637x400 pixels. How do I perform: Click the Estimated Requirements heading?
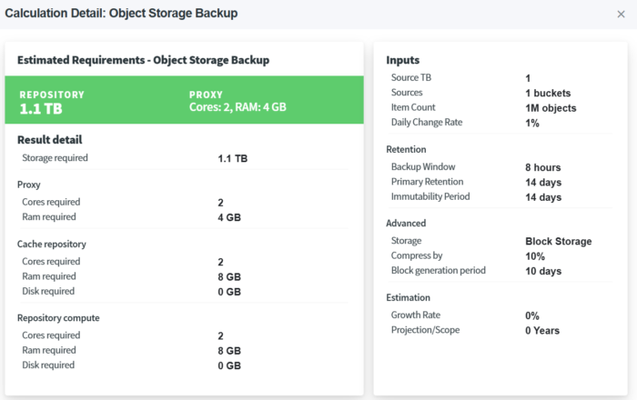pyautogui.click(x=143, y=59)
